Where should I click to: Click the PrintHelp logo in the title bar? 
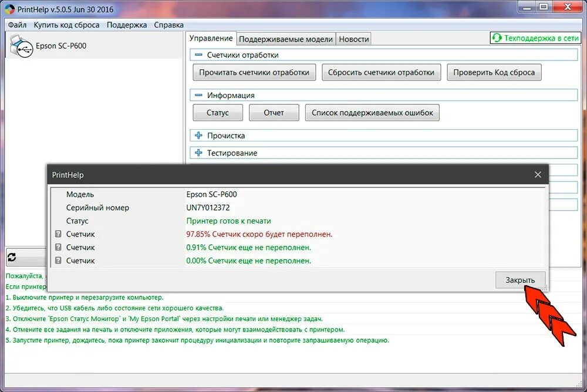coord(10,9)
